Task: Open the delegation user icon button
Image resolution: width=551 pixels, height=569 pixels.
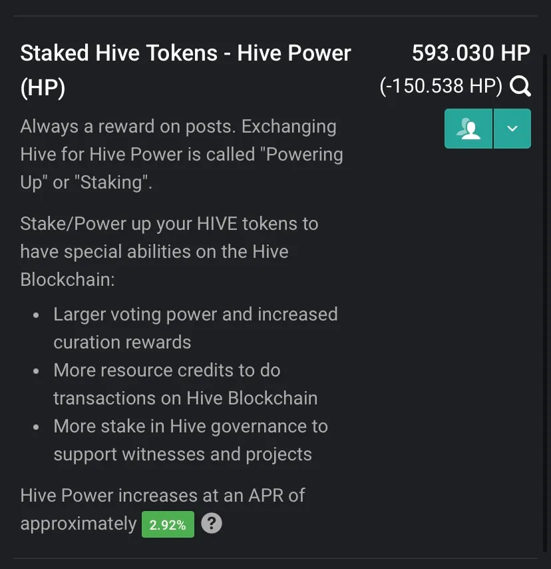Action: (x=468, y=129)
